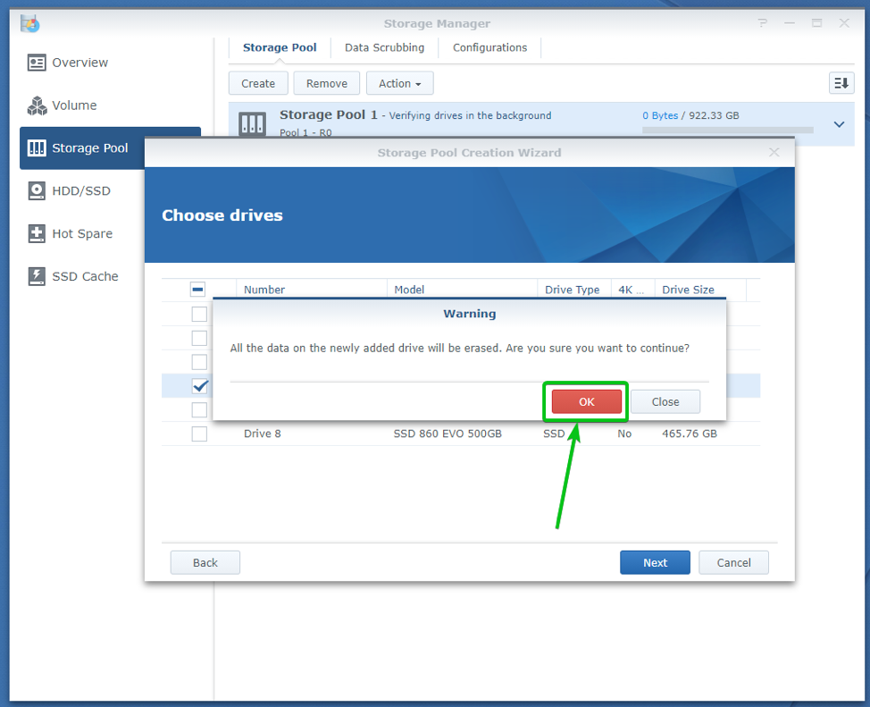The width and height of the screenshot is (870, 707).
Task: Open HDD/SSD in the sidebar
Action: click(x=81, y=191)
